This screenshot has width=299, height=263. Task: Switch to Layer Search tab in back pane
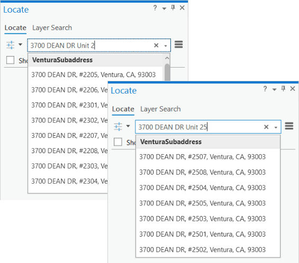tap(52, 28)
